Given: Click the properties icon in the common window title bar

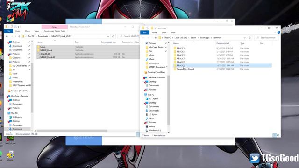Looking at the screenshot, I should click(x=148, y=28).
